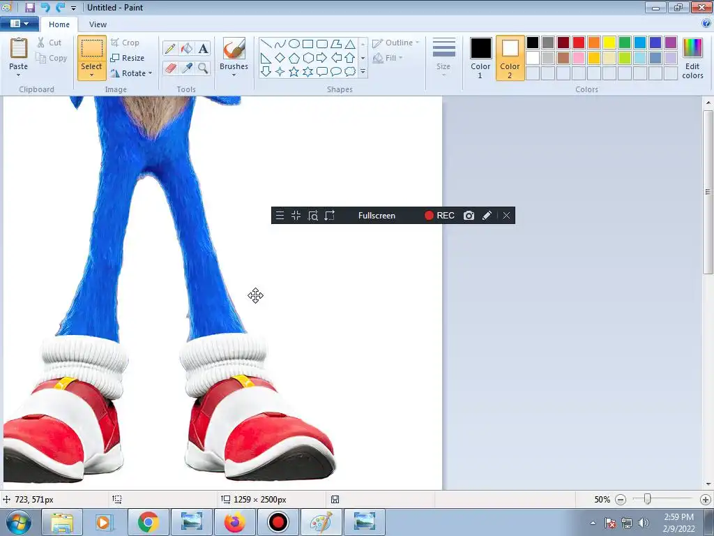Select Fullscreen mode in recorder bar
The height and width of the screenshot is (536, 714).
377,216
